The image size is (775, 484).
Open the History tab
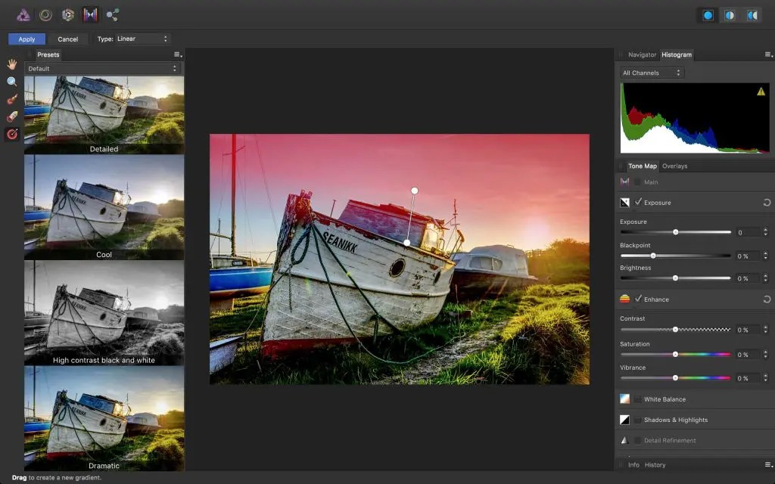[655, 465]
